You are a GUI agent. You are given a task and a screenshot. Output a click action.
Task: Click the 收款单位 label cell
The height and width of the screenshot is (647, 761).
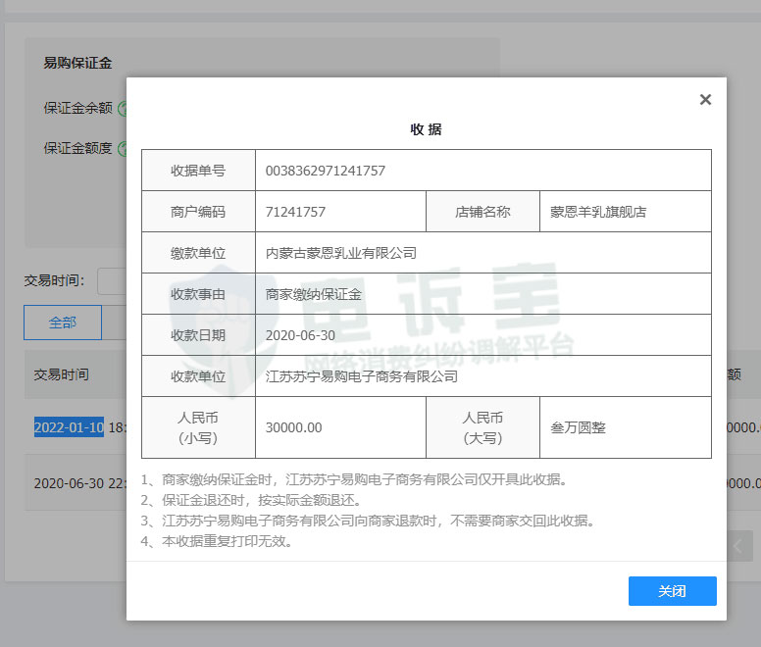tap(198, 376)
